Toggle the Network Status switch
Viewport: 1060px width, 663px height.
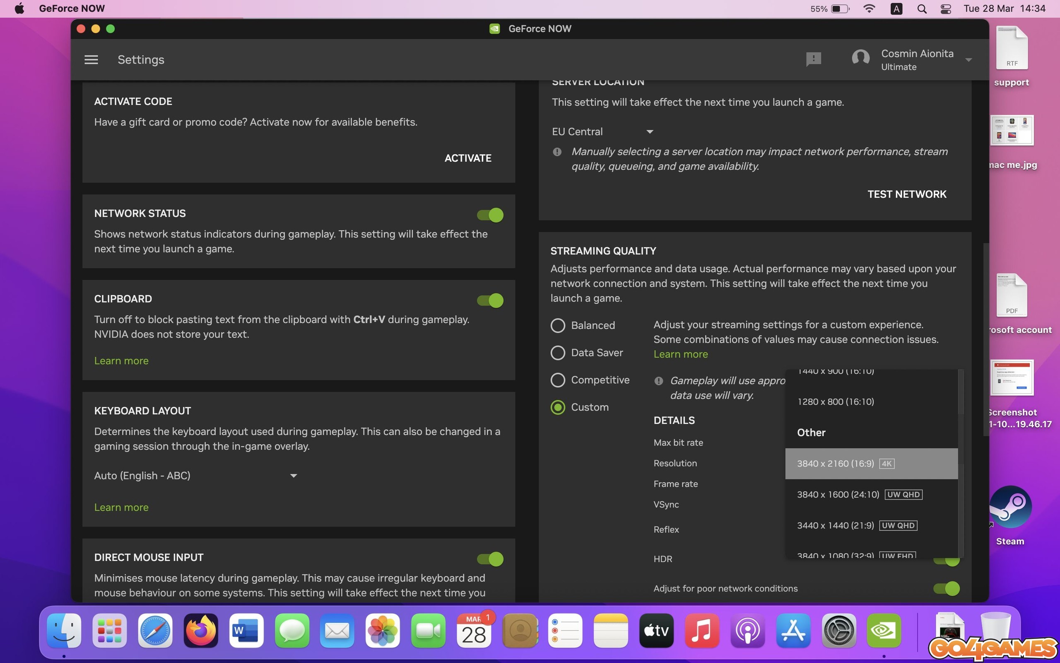click(x=490, y=215)
